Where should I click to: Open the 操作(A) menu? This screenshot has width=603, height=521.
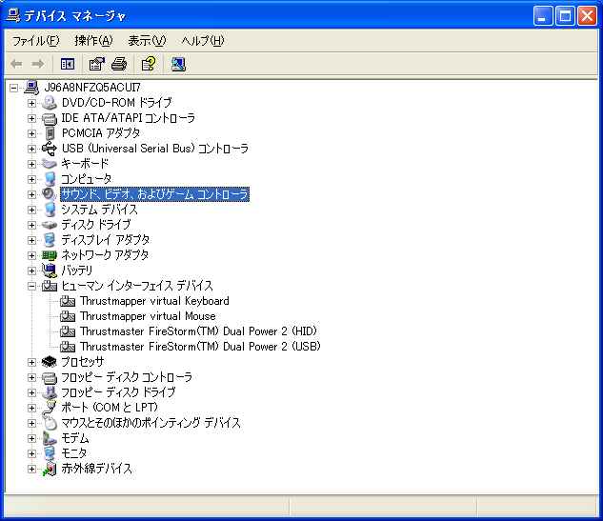pos(93,41)
